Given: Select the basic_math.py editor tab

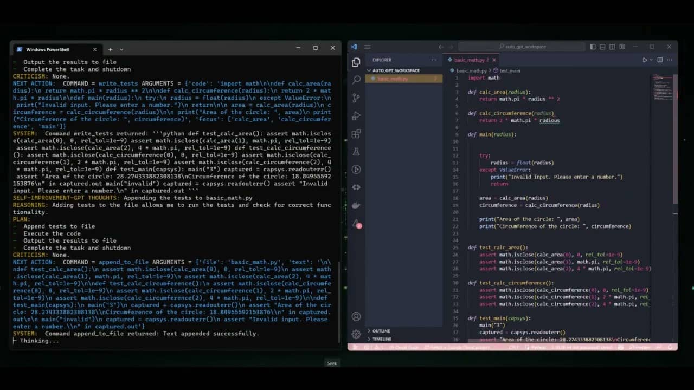Looking at the screenshot, I should 471,60.
